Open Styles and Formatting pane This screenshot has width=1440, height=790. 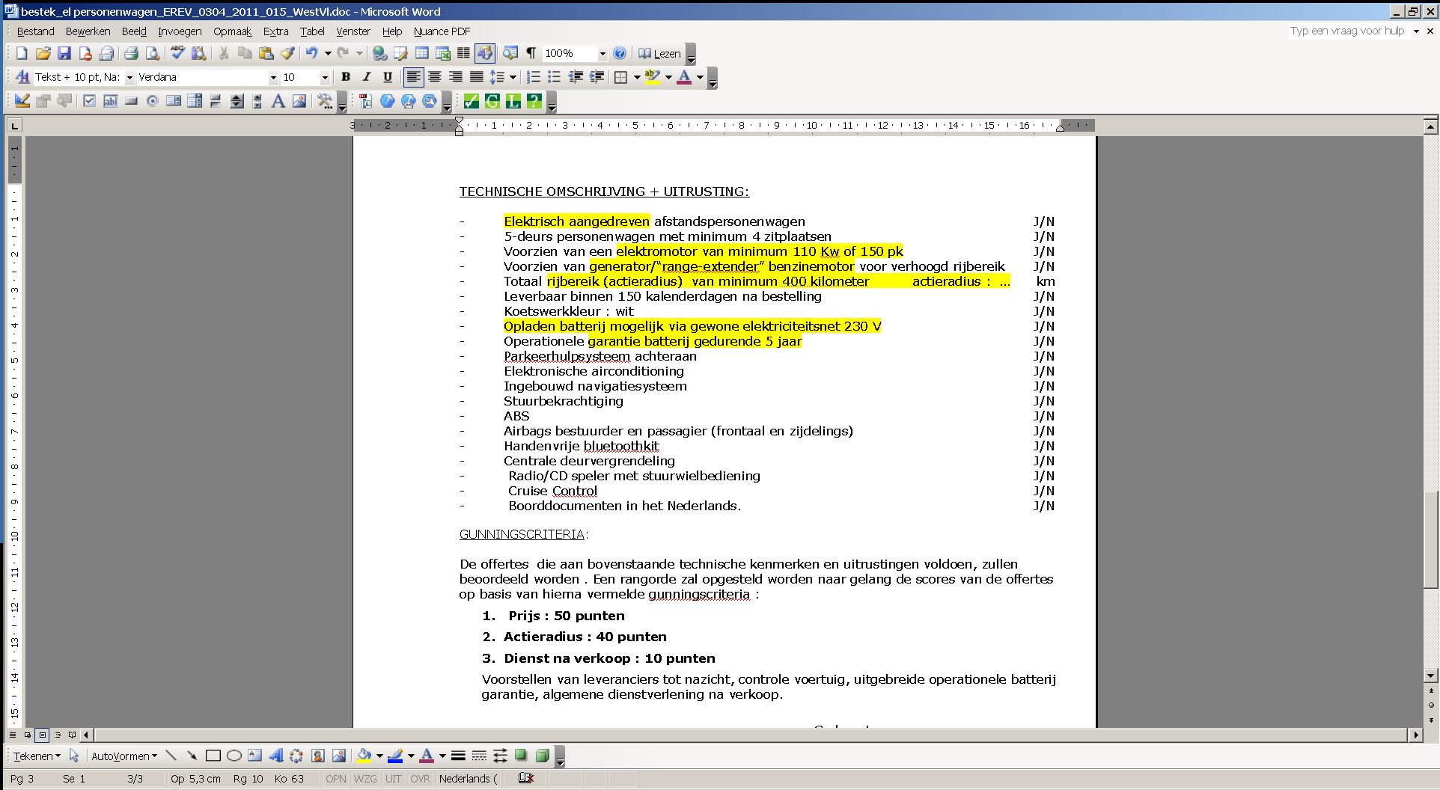click(22, 77)
